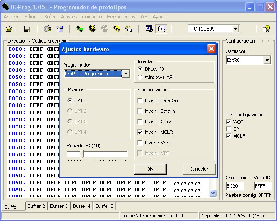Expand the PIC 12C509 device dropdown
Screen dimensions: 277x221
point(235,29)
